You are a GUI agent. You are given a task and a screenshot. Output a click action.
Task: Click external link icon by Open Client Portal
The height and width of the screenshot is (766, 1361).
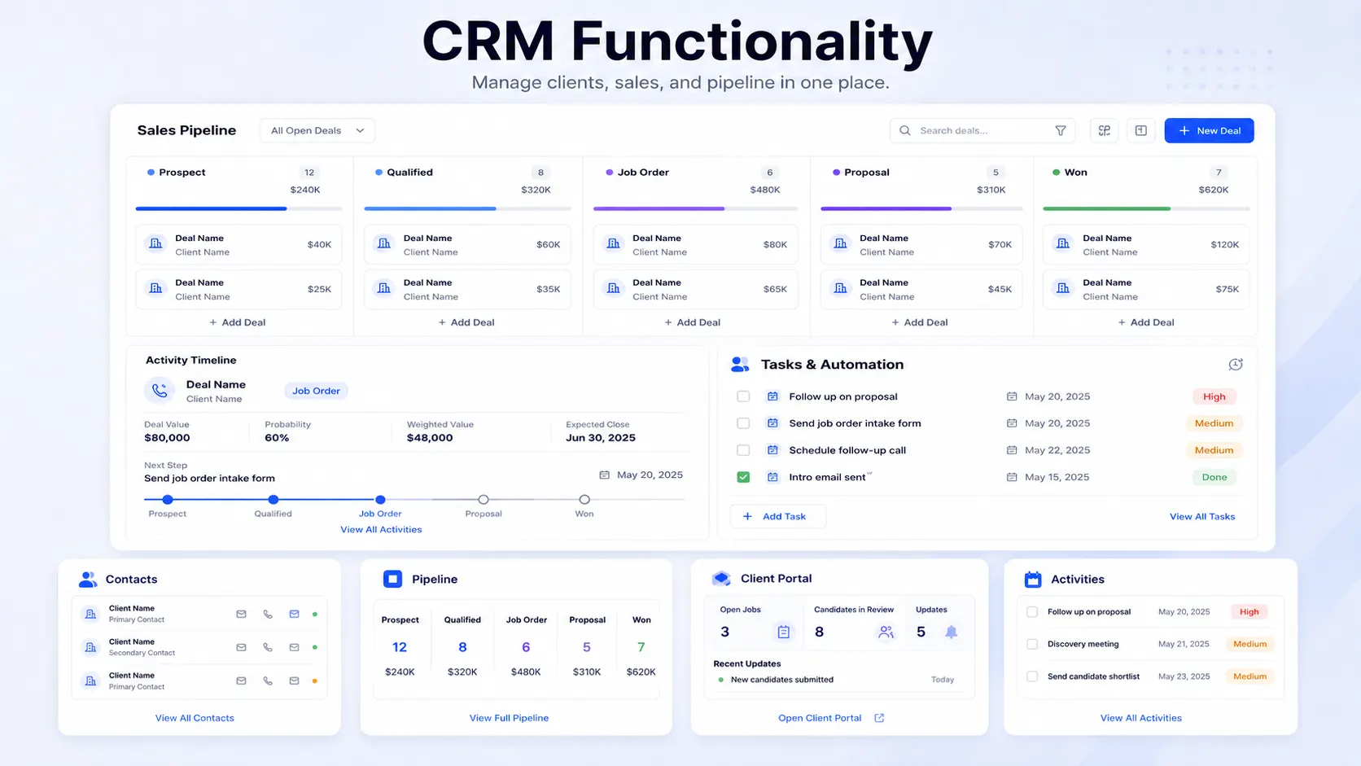coord(879,718)
